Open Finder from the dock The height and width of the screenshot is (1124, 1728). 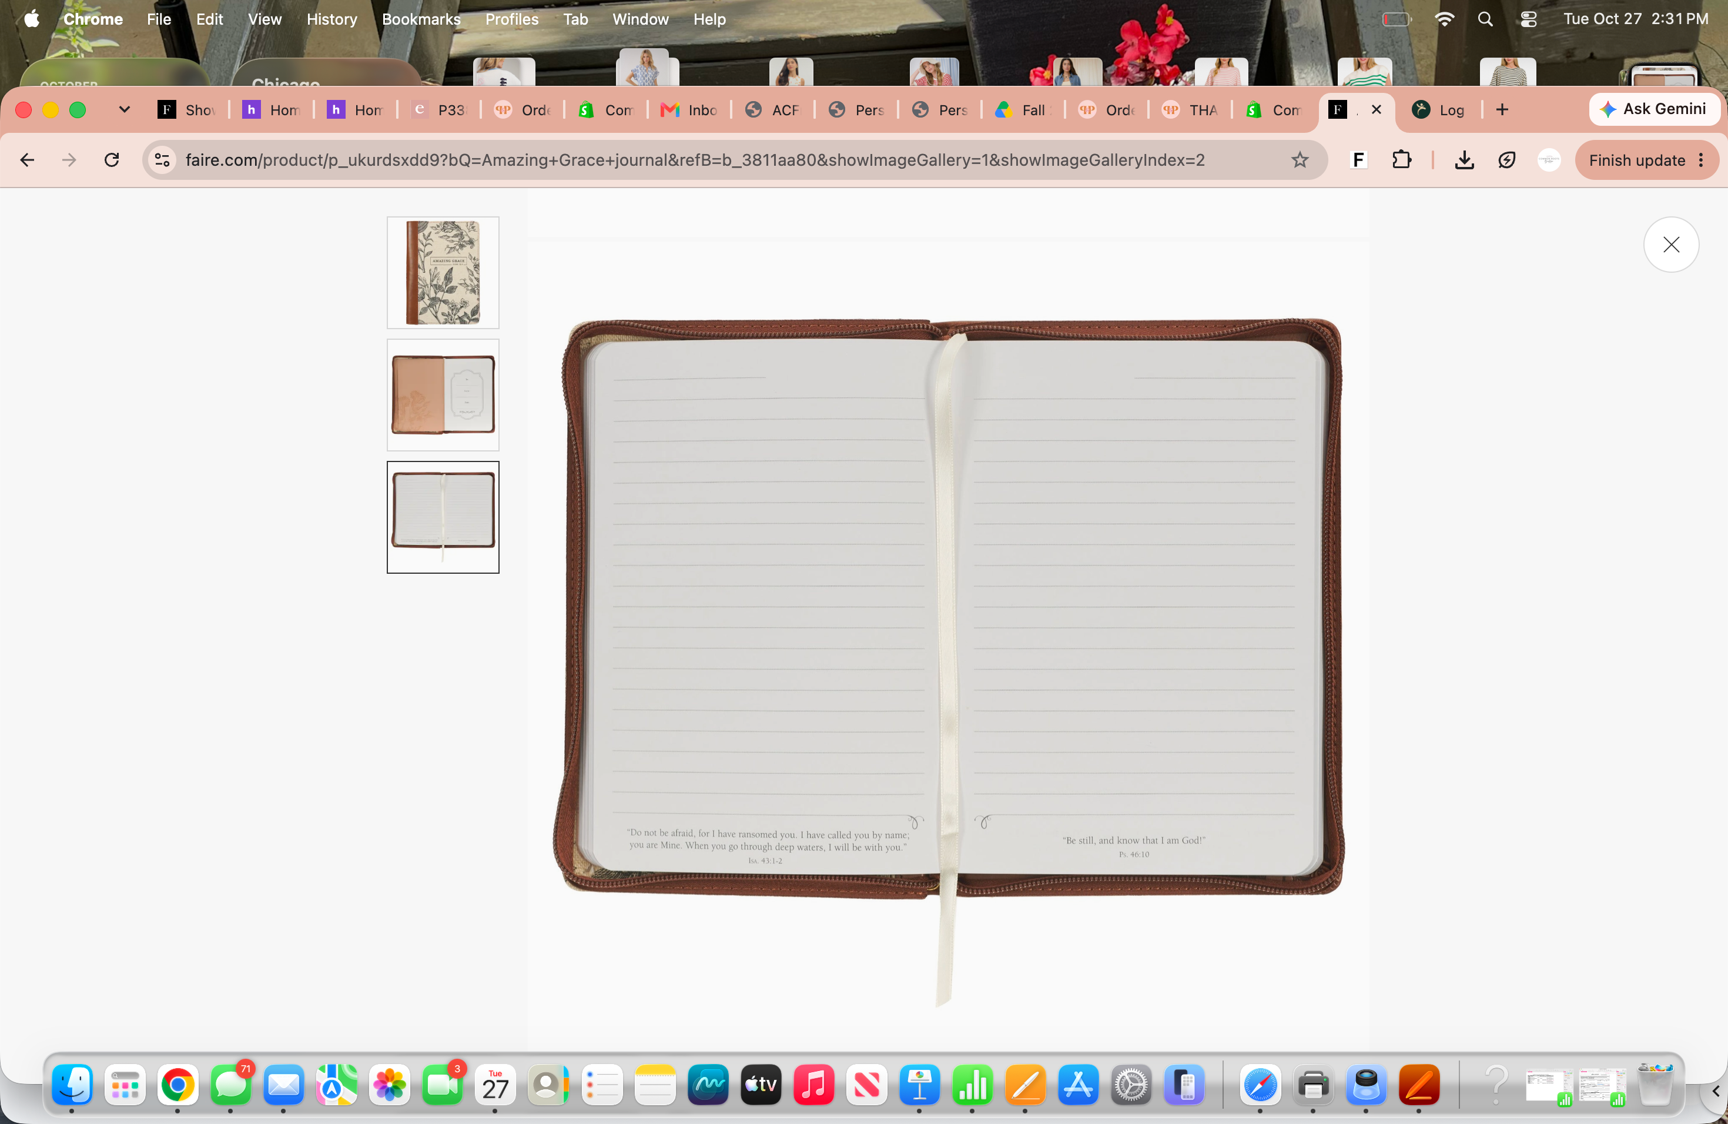72,1085
